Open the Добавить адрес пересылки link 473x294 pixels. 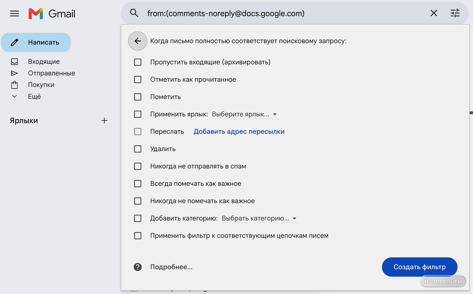coord(239,131)
